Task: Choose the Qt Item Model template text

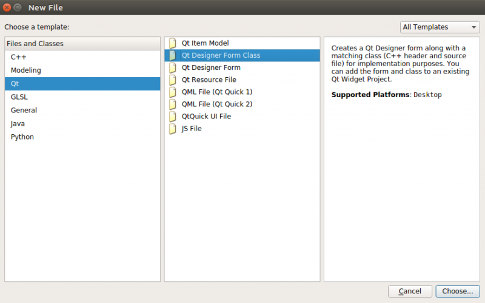Action: coord(205,43)
